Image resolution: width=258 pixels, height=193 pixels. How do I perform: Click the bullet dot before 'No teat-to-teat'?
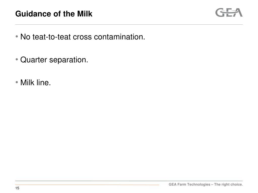pyautogui.click(x=17, y=36)
